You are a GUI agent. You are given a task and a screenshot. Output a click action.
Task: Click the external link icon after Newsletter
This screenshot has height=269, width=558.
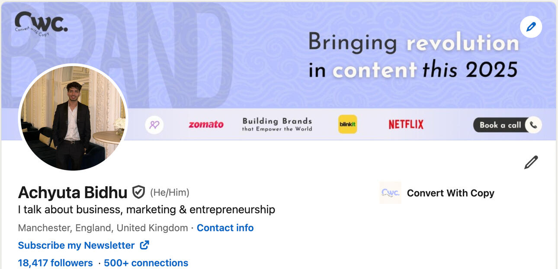point(144,245)
